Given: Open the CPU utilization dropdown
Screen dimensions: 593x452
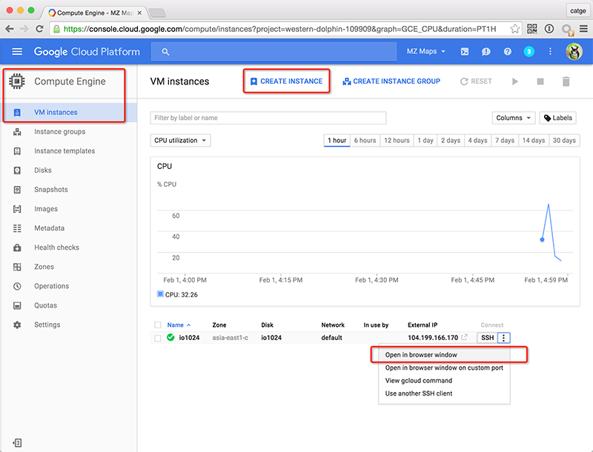Looking at the screenshot, I should (x=180, y=141).
